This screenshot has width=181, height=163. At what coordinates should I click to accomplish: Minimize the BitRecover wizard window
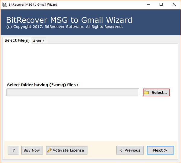point(148,5)
